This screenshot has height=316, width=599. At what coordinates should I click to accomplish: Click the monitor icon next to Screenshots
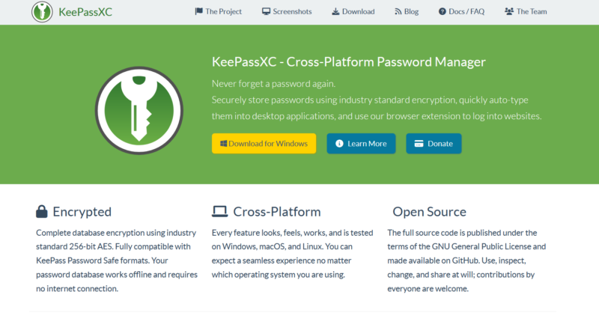266,11
